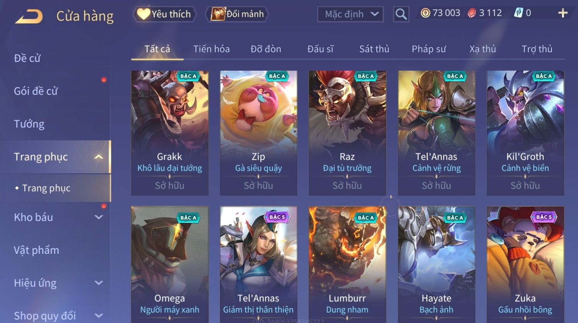Select Zip Gà siêu quậy skin card
Screen dimensions: 578x323
click(x=258, y=133)
